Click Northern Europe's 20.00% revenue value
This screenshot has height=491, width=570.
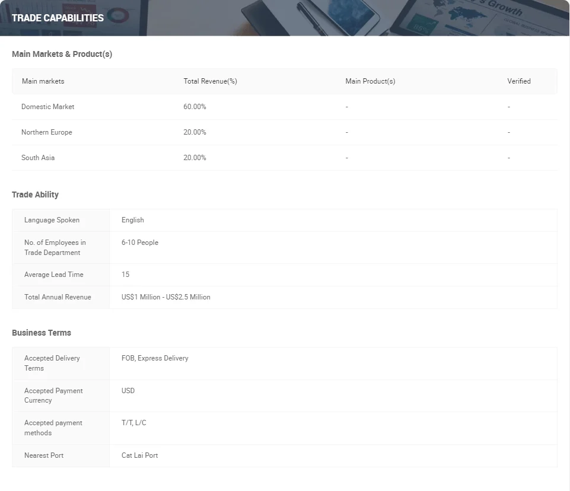tap(195, 132)
